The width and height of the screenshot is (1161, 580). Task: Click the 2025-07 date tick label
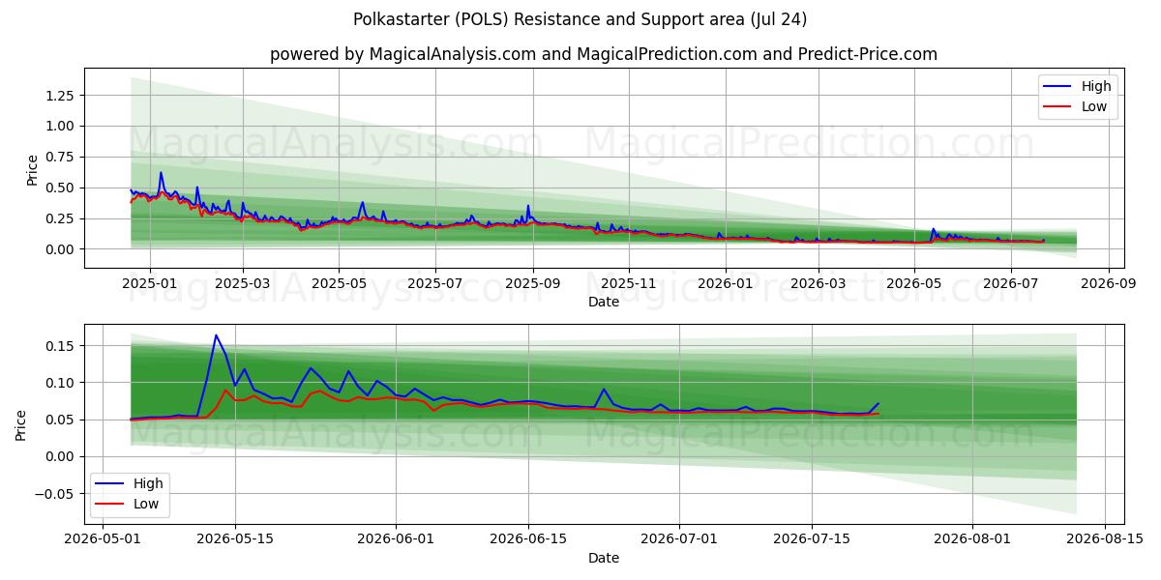[x=434, y=284]
